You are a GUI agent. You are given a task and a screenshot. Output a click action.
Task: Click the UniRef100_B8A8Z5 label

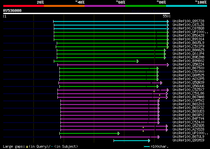(188, 50)
